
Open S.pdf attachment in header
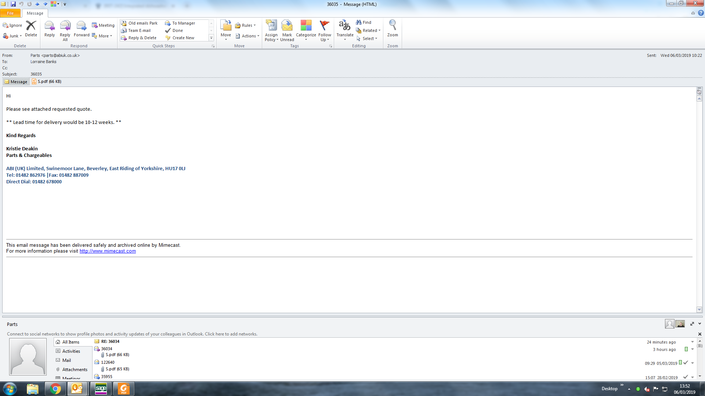click(x=47, y=81)
